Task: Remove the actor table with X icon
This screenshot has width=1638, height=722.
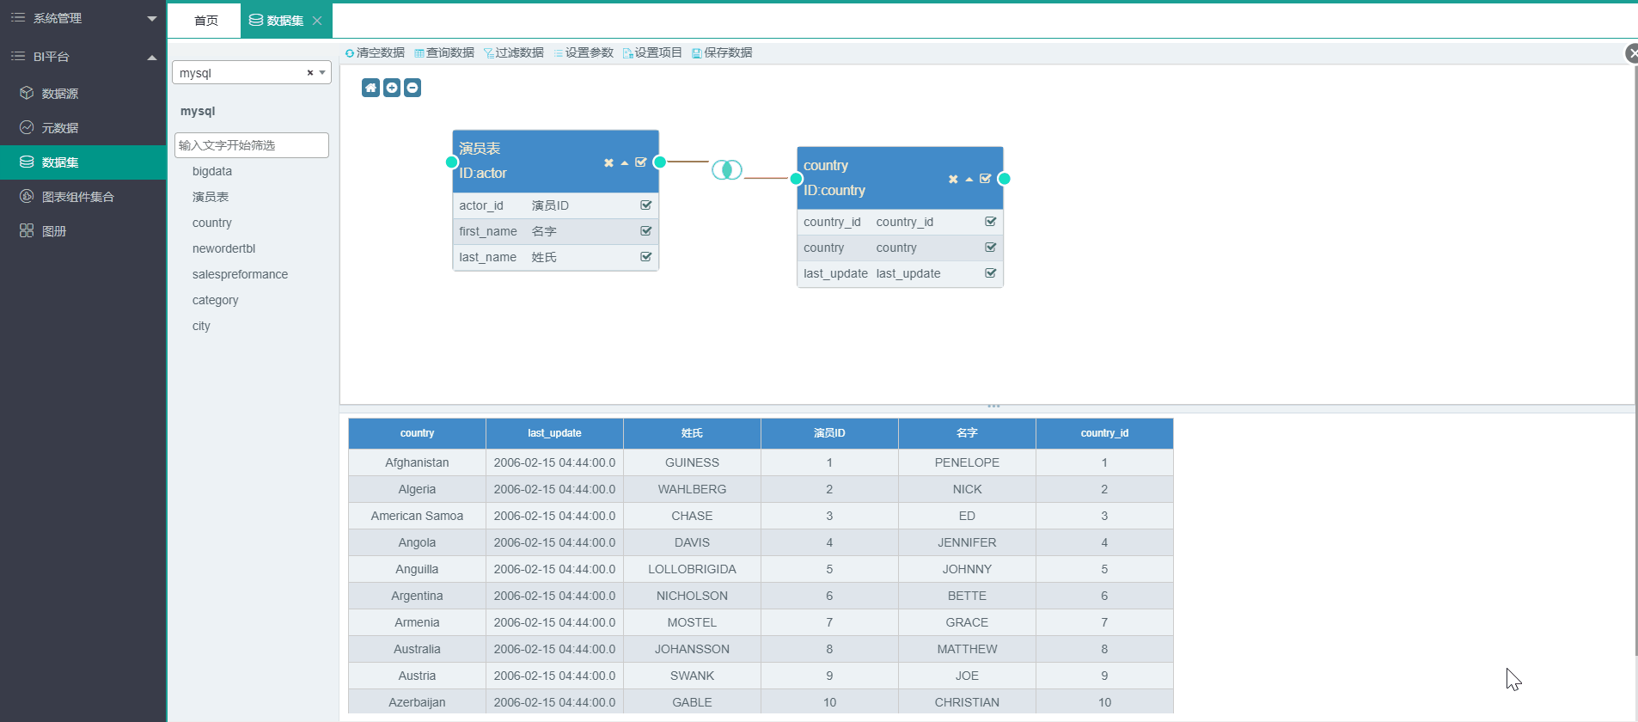Action: (608, 162)
